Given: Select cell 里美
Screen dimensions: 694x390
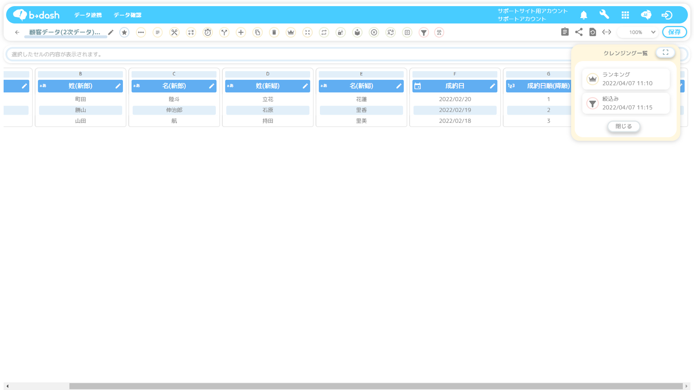Looking at the screenshot, I should pyautogui.click(x=361, y=121).
